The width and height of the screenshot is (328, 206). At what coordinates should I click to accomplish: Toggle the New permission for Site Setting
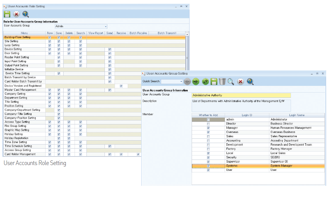[50, 41]
